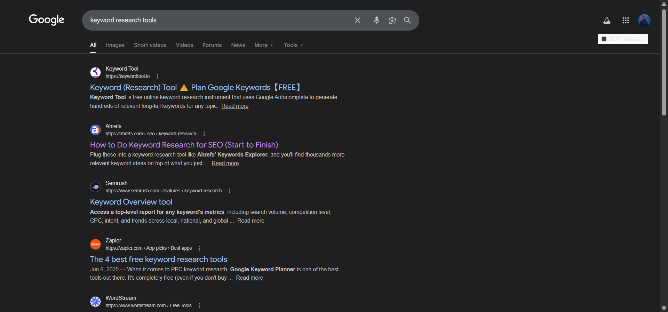Click the WordStream site favicon

click(x=95, y=302)
